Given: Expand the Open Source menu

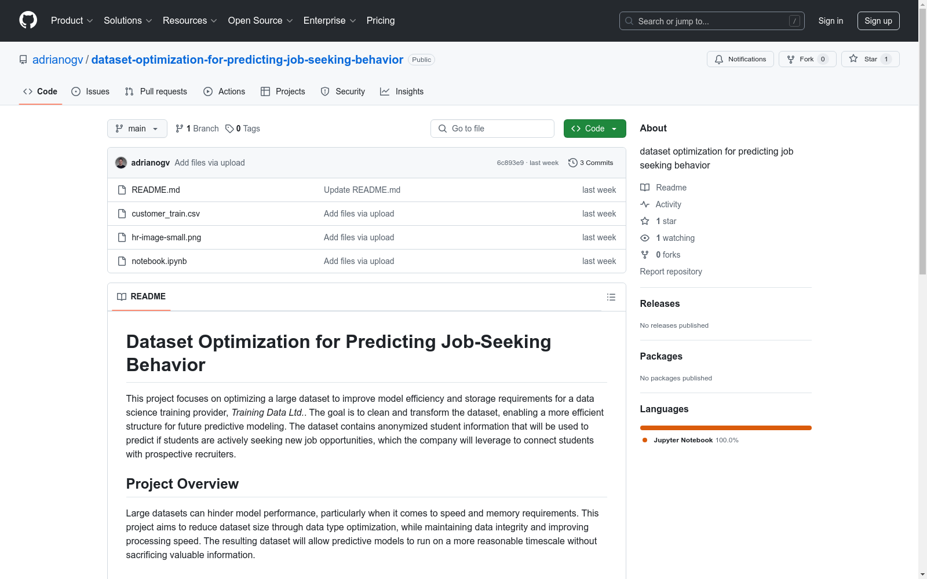Looking at the screenshot, I should pyautogui.click(x=261, y=21).
